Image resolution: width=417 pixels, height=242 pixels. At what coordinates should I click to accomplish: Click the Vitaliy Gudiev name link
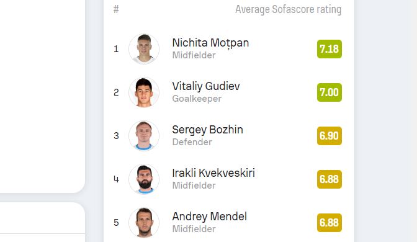click(x=206, y=86)
